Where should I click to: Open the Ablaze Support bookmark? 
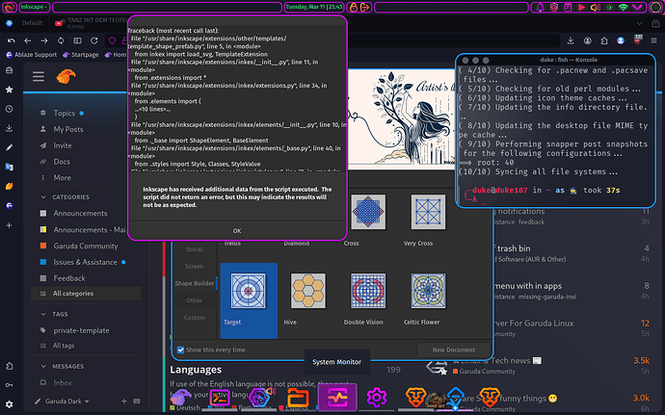pyautogui.click(x=32, y=55)
